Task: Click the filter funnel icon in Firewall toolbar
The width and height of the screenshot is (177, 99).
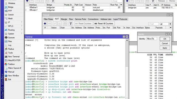Action: pyautogui.click(x=71, y=24)
